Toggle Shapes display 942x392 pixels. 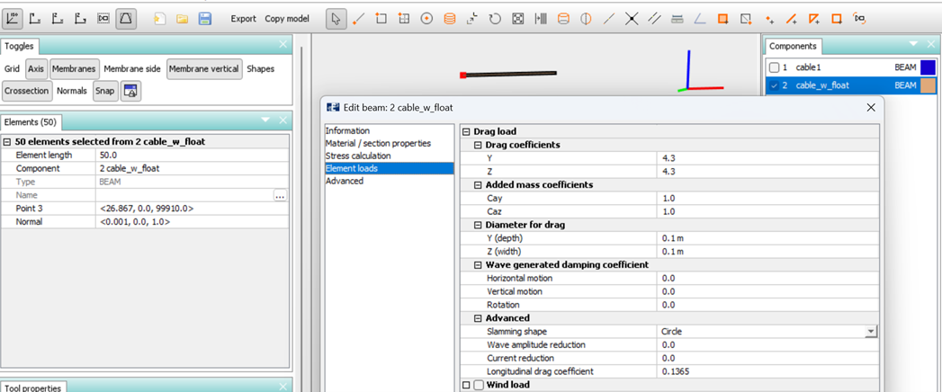coord(260,69)
